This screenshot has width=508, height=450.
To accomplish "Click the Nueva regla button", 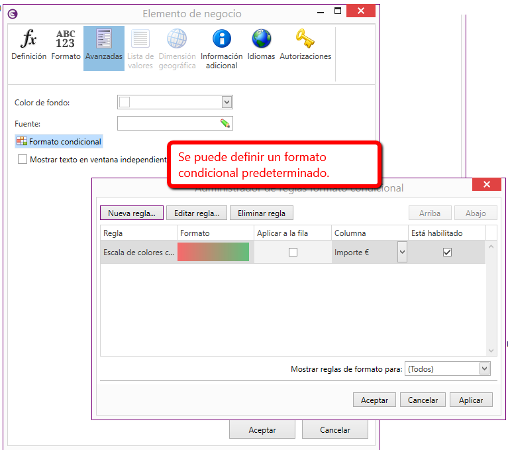I will pos(131,213).
